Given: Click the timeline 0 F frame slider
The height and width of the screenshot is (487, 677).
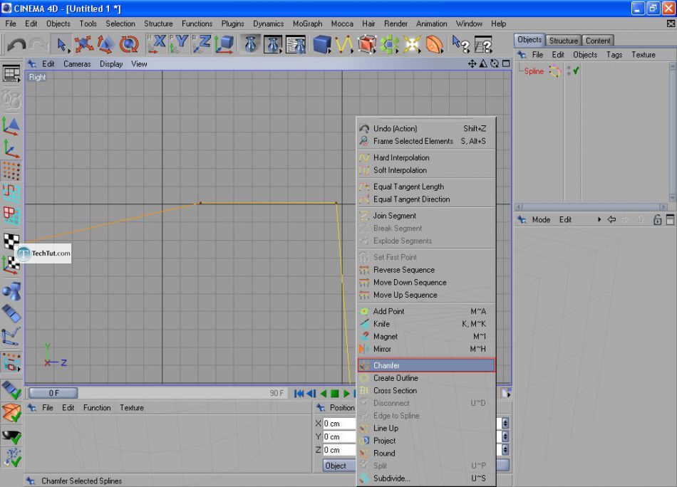Looking at the screenshot, I should (x=53, y=393).
